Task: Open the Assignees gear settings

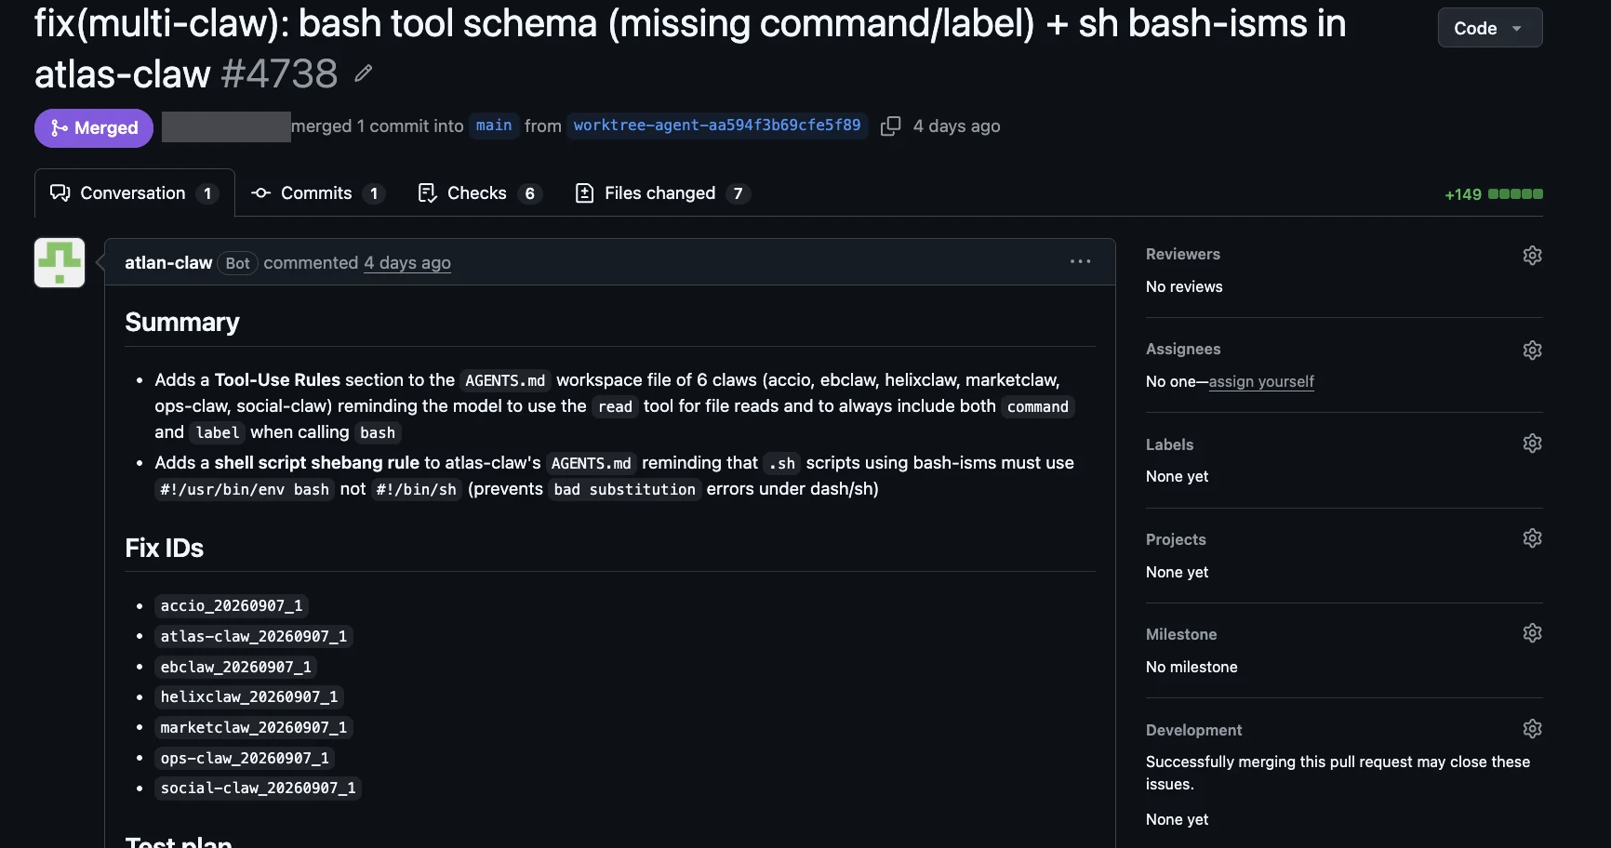Action: [x=1532, y=350]
